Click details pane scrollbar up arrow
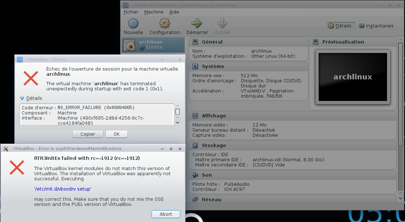This screenshot has width=405, height=222. 400,40
